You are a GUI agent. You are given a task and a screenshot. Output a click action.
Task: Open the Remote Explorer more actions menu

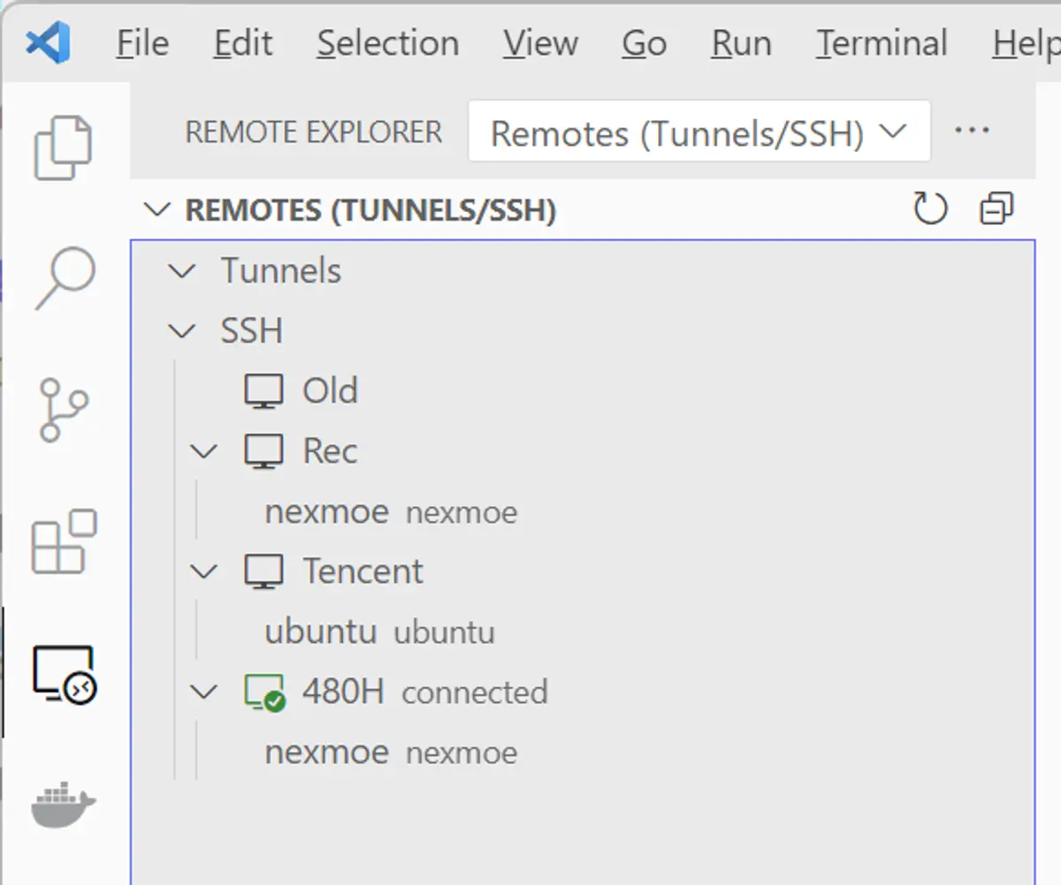click(972, 132)
